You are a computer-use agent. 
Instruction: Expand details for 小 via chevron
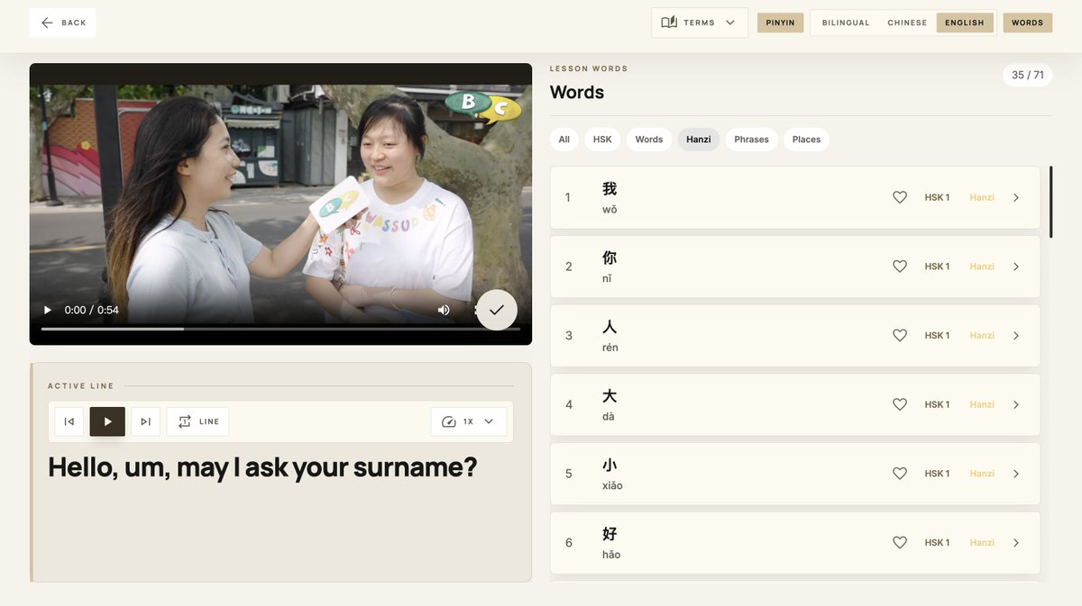(1016, 474)
